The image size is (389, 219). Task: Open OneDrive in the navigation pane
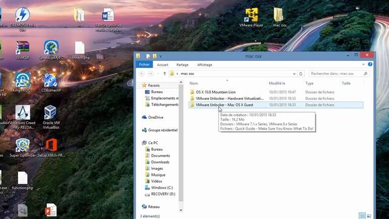156,117
